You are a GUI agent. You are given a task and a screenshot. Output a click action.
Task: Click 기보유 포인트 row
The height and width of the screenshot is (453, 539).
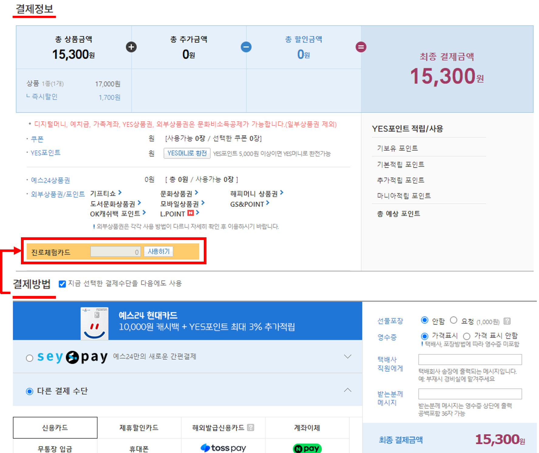(429, 148)
